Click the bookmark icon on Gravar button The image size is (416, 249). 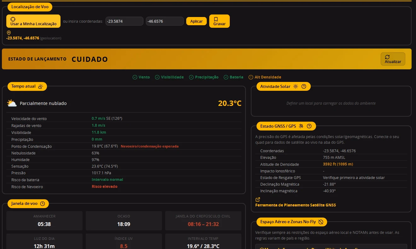click(216, 19)
